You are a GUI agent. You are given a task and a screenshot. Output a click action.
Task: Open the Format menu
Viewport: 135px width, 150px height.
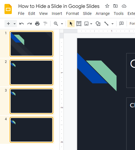72,13
